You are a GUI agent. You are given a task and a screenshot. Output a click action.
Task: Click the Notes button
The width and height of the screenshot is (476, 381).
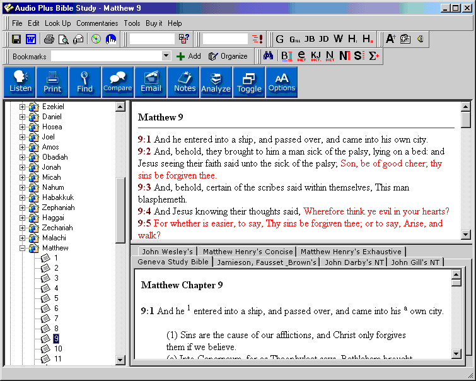[185, 82]
